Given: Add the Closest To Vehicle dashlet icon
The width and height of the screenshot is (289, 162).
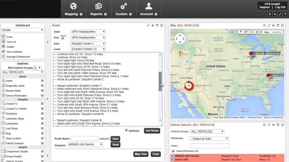Looking at the screenshot, I should 42,108.
